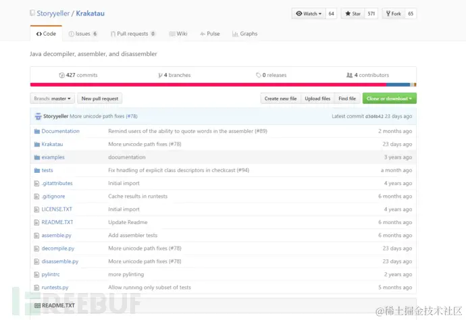Open commit 'Add assembler tests'
The height and width of the screenshot is (320, 466).
click(x=133, y=236)
